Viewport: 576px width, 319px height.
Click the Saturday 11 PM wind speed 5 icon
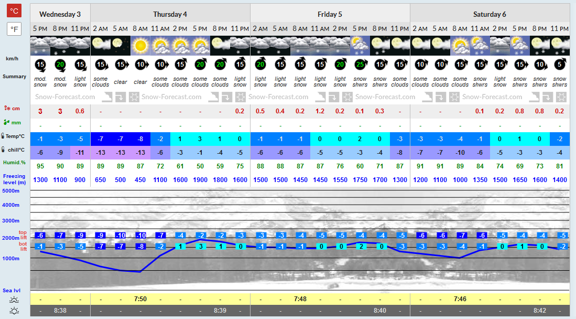[x=559, y=65]
